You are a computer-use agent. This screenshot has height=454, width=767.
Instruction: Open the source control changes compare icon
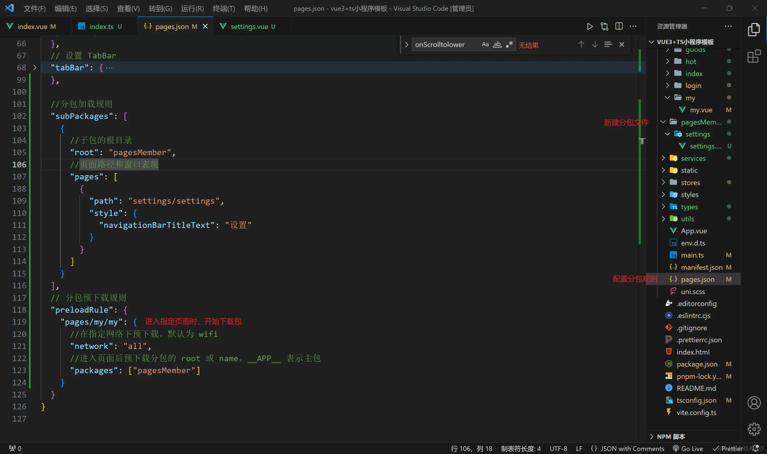(604, 26)
